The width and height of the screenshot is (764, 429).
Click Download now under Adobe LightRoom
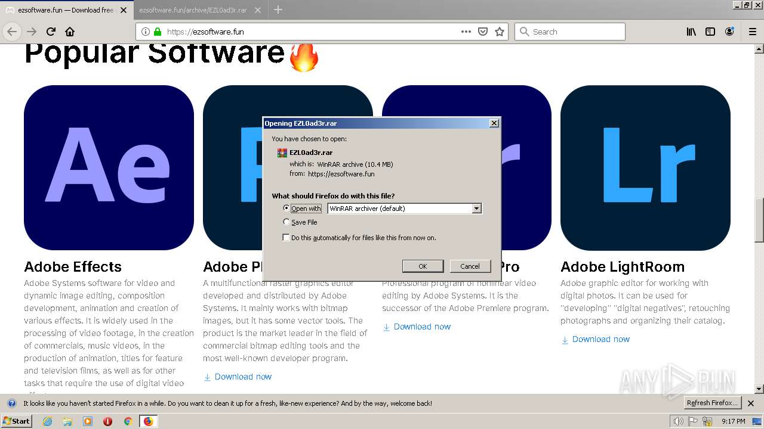601,340
